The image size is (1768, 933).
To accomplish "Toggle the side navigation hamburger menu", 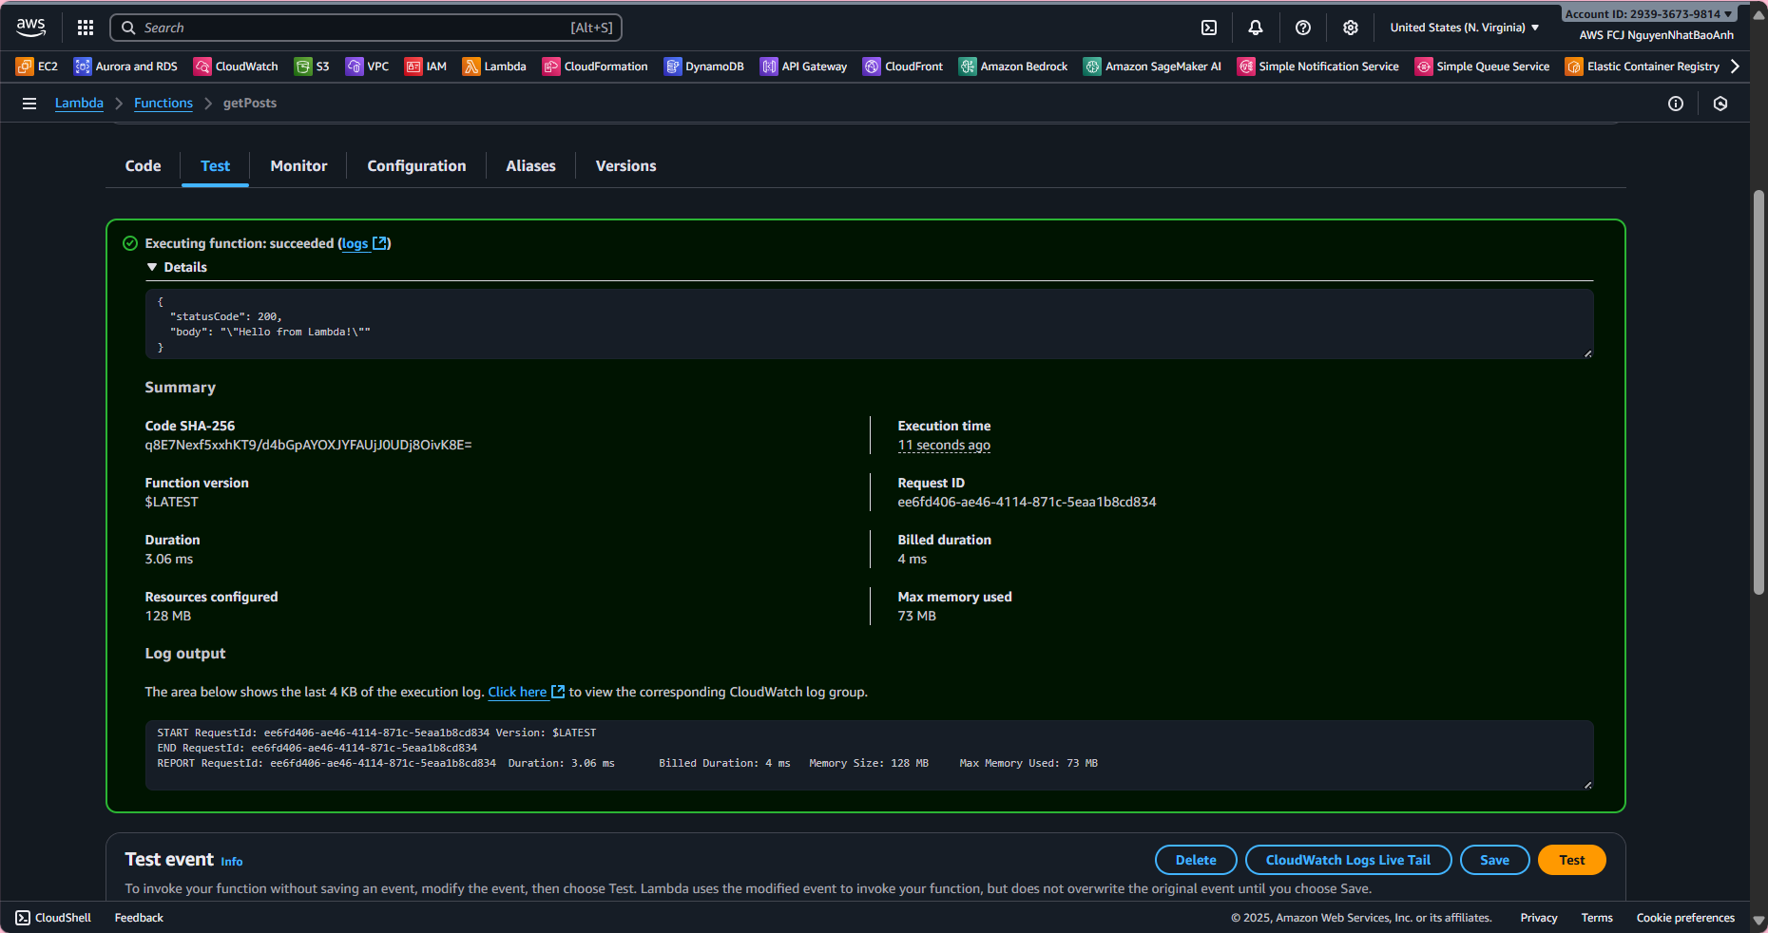I will pyautogui.click(x=29, y=104).
